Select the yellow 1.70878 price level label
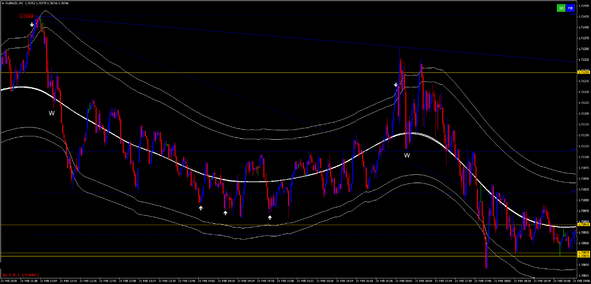The height and width of the screenshot is (284, 591). (583, 253)
